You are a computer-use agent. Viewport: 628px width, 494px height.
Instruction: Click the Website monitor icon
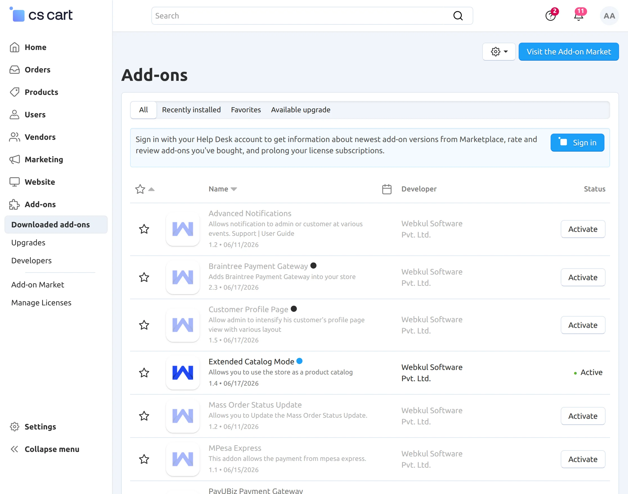point(15,182)
